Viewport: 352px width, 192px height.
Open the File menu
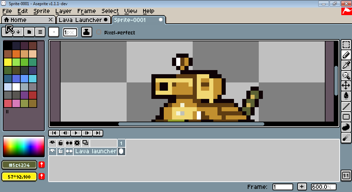pyautogui.click(x=7, y=11)
